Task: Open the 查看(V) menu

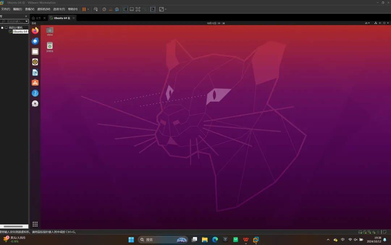Action: pyautogui.click(x=29, y=9)
